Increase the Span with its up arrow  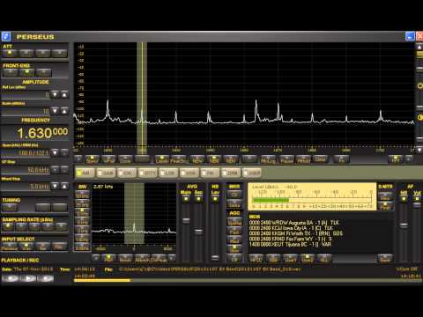pos(64,152)
